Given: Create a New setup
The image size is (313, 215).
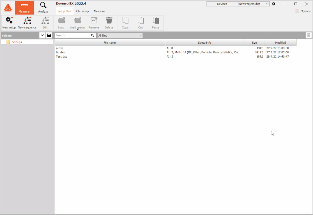Looking at the screenshot, I should point(9,23).
